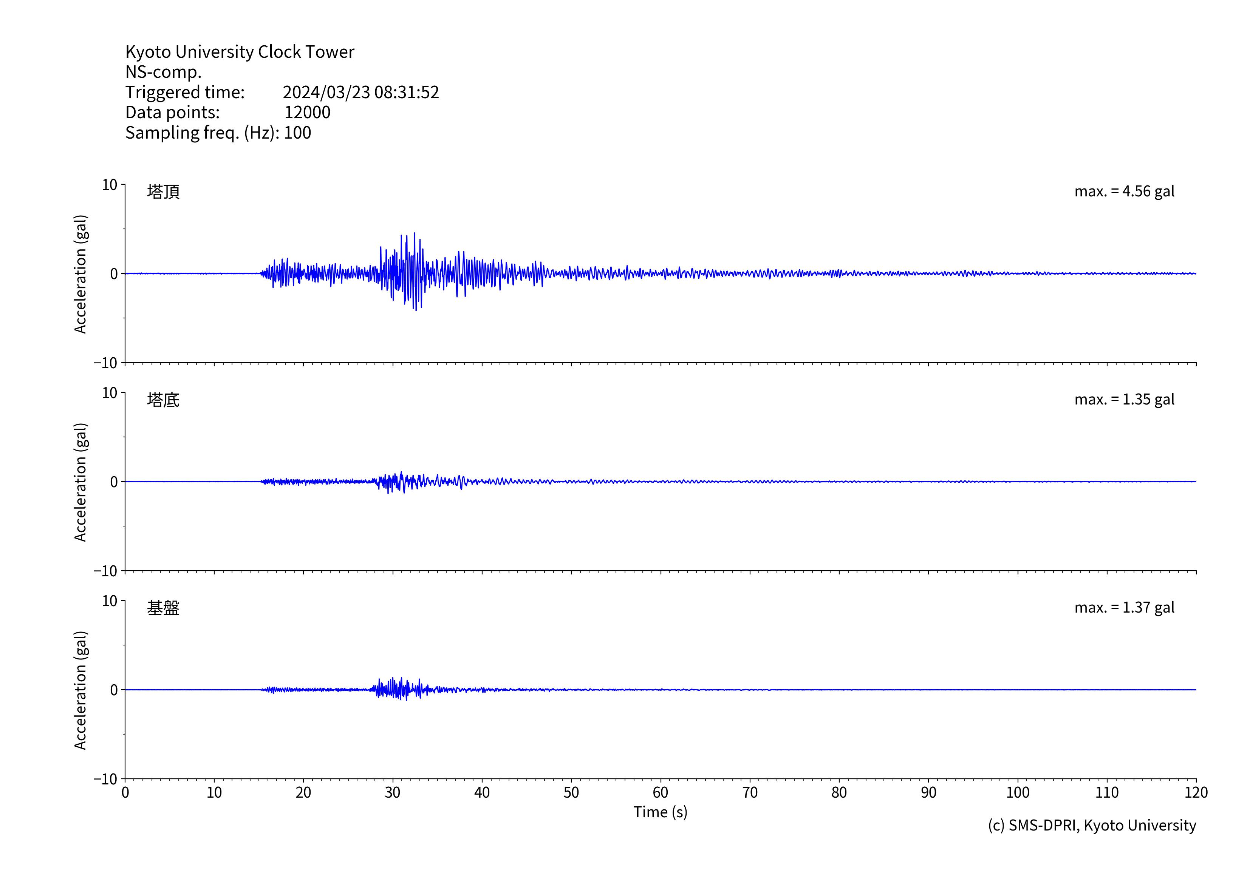The width and height of the screenshot is (1250, 883).
Task: Click the 基盤 label in bottom plot
Action: click(163, 608)
